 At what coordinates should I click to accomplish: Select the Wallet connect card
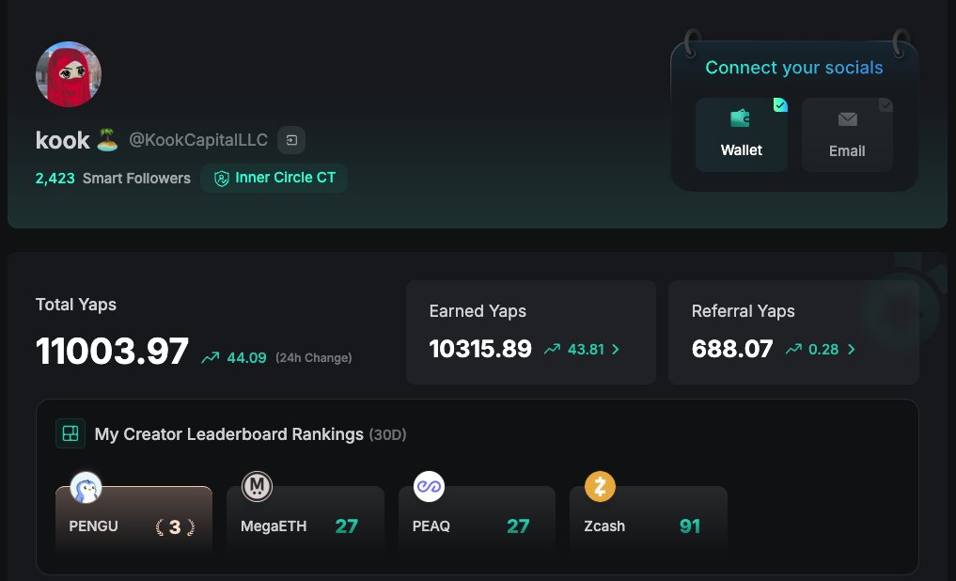point(742,134)
